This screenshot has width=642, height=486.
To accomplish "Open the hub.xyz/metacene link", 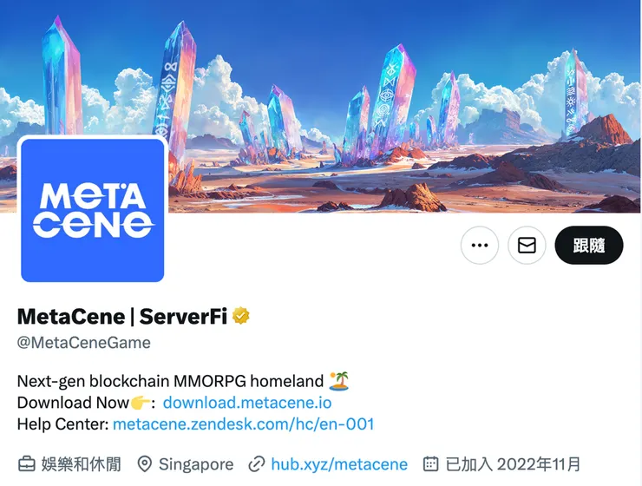I will [x=339, y=464].
